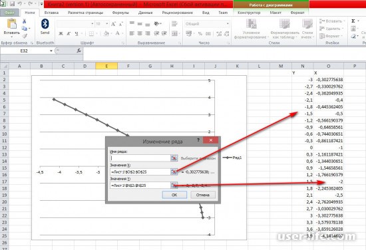Toggle middle vertical alignment
366x250 pixels.
(140, 24)
